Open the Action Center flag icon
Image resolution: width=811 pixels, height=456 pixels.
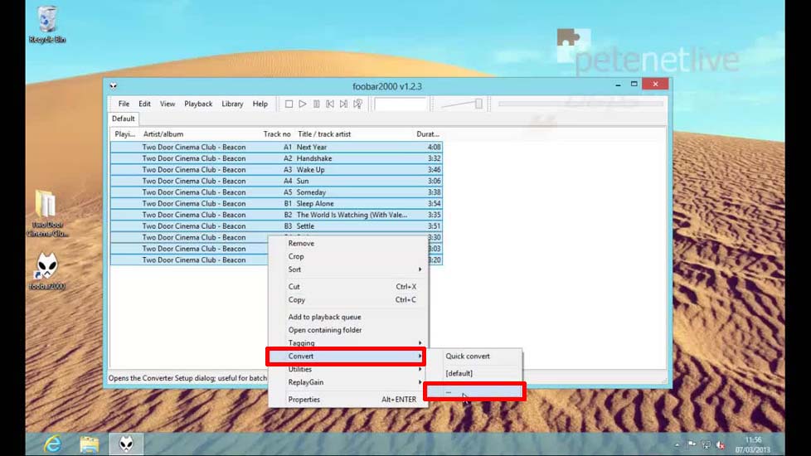point(692,444)
